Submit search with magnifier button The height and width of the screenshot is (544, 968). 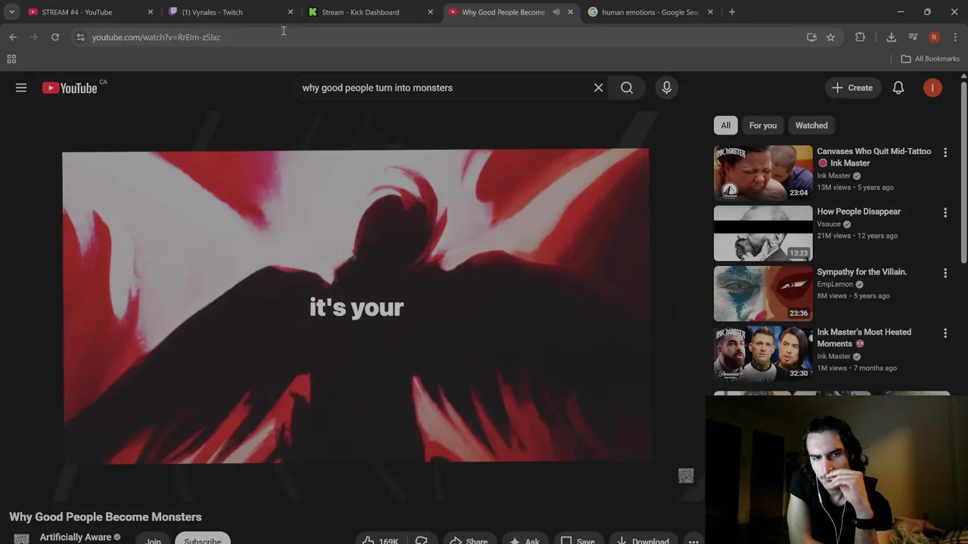pos(627,88)
